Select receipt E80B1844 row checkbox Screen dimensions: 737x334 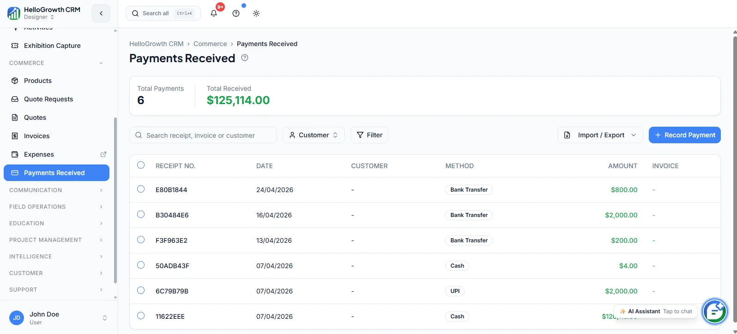(x=141, y=189)
